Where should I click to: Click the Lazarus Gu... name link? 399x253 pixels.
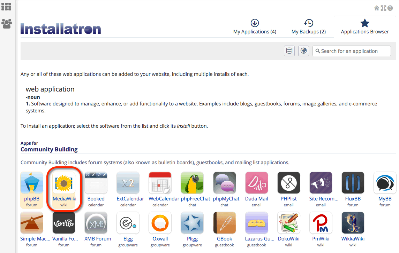(x=259, y=239)
